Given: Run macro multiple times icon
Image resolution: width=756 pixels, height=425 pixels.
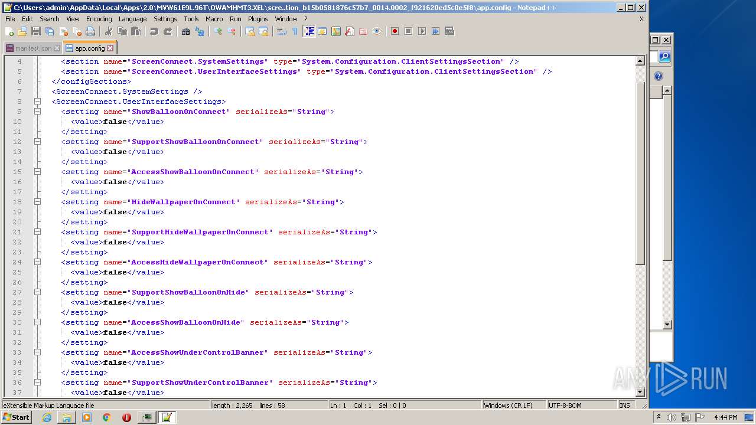Looking at the screenshot, I should 435,31.
